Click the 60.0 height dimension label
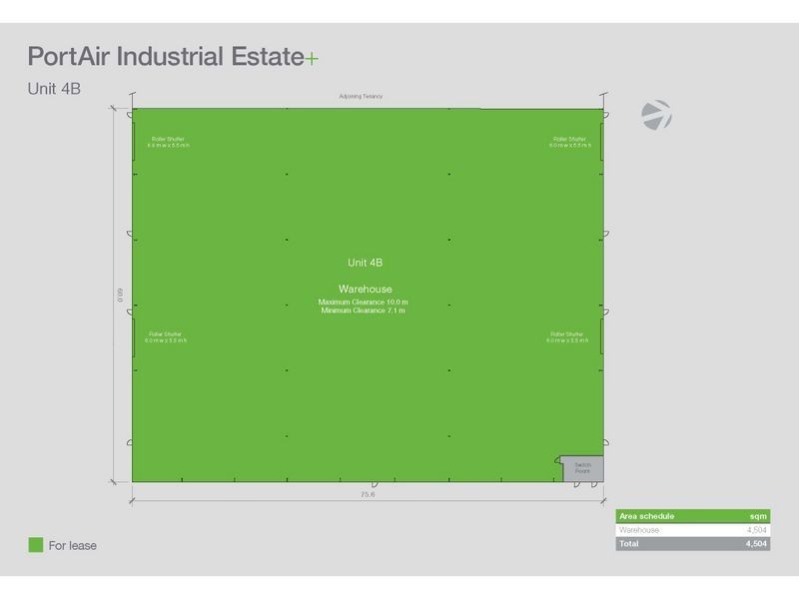Image resolution: width=799 pixels, height=599 pixels. pyautogui.click(x=119, y=295)
